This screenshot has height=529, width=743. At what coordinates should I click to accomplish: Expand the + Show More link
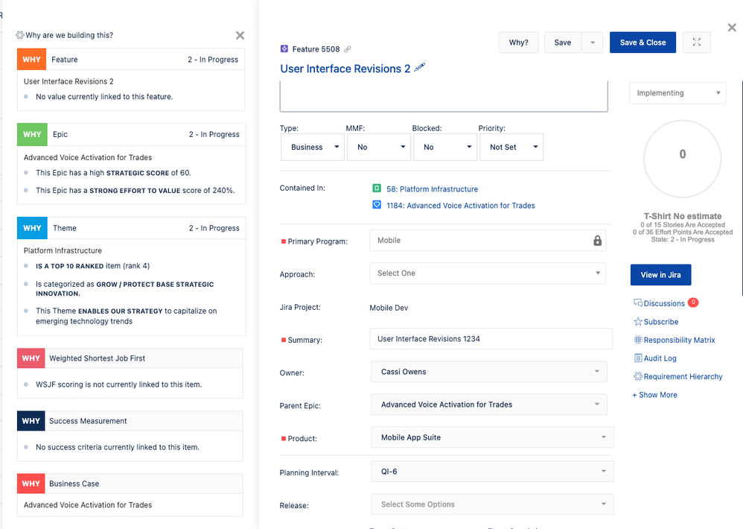coord(654,395)
